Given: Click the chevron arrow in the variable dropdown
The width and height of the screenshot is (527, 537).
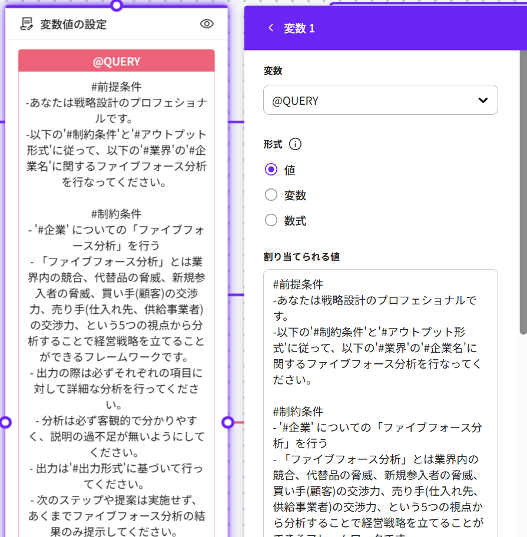Looking at the screenshot, I should click(483, 100).
